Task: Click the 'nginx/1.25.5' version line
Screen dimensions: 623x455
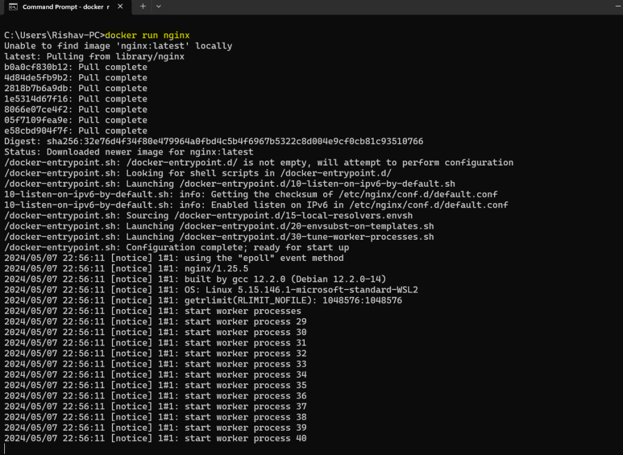Action: coord(126,269)
